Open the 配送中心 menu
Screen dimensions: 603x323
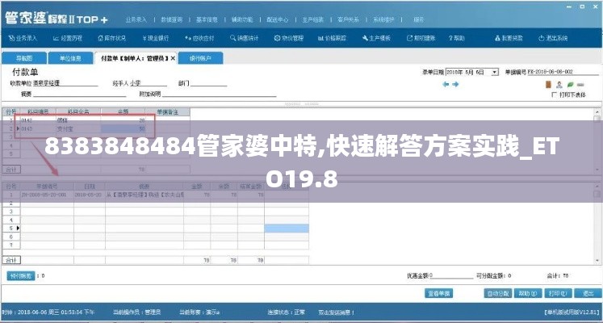click(277, 19)
